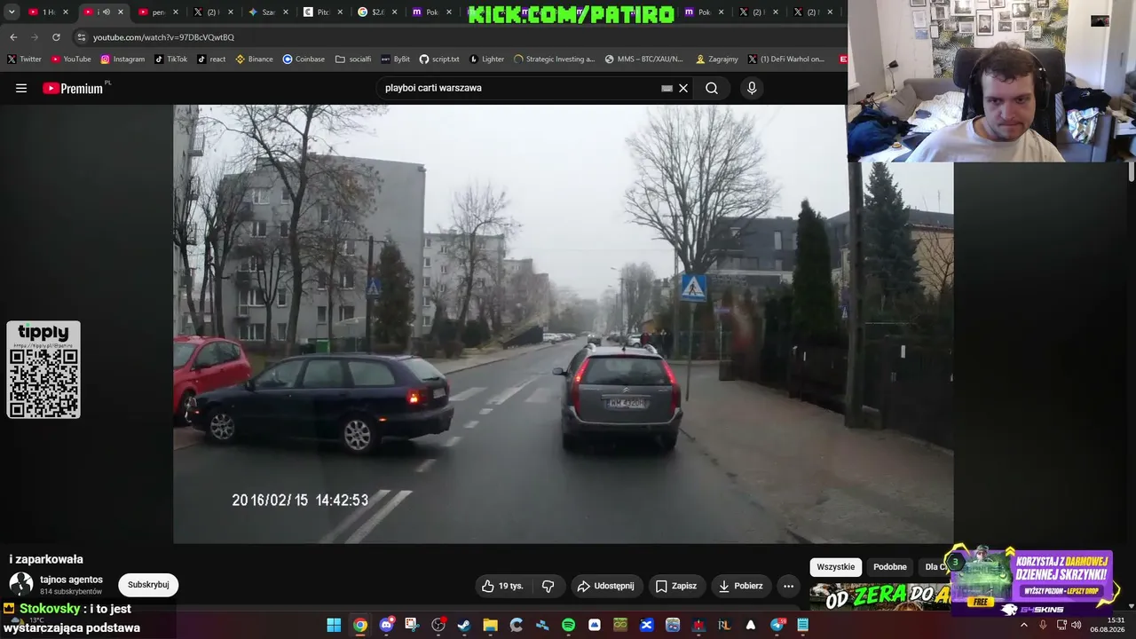
Task: Save the video using Zapisz
Action: point(676,586)
